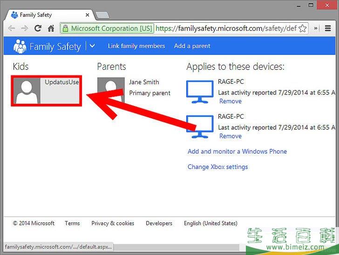339x255 pixels.
Task: Click the green padlock security icon
Action: (65, 28)
